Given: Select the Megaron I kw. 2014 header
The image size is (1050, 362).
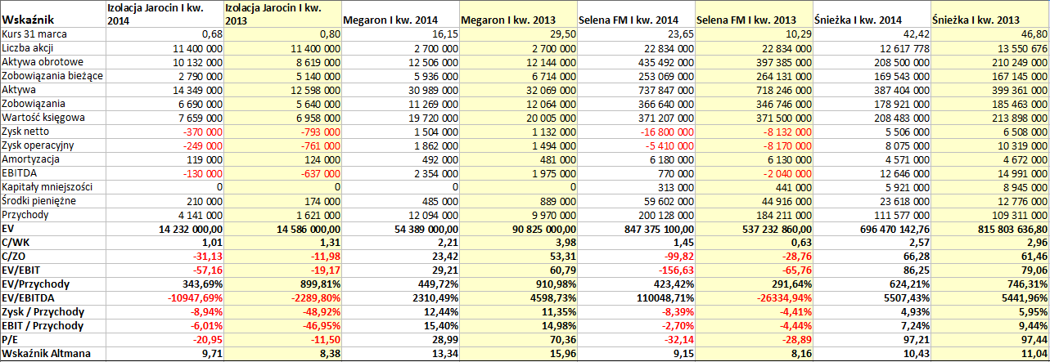Looking at the screenshot, I should pos(399,14).
